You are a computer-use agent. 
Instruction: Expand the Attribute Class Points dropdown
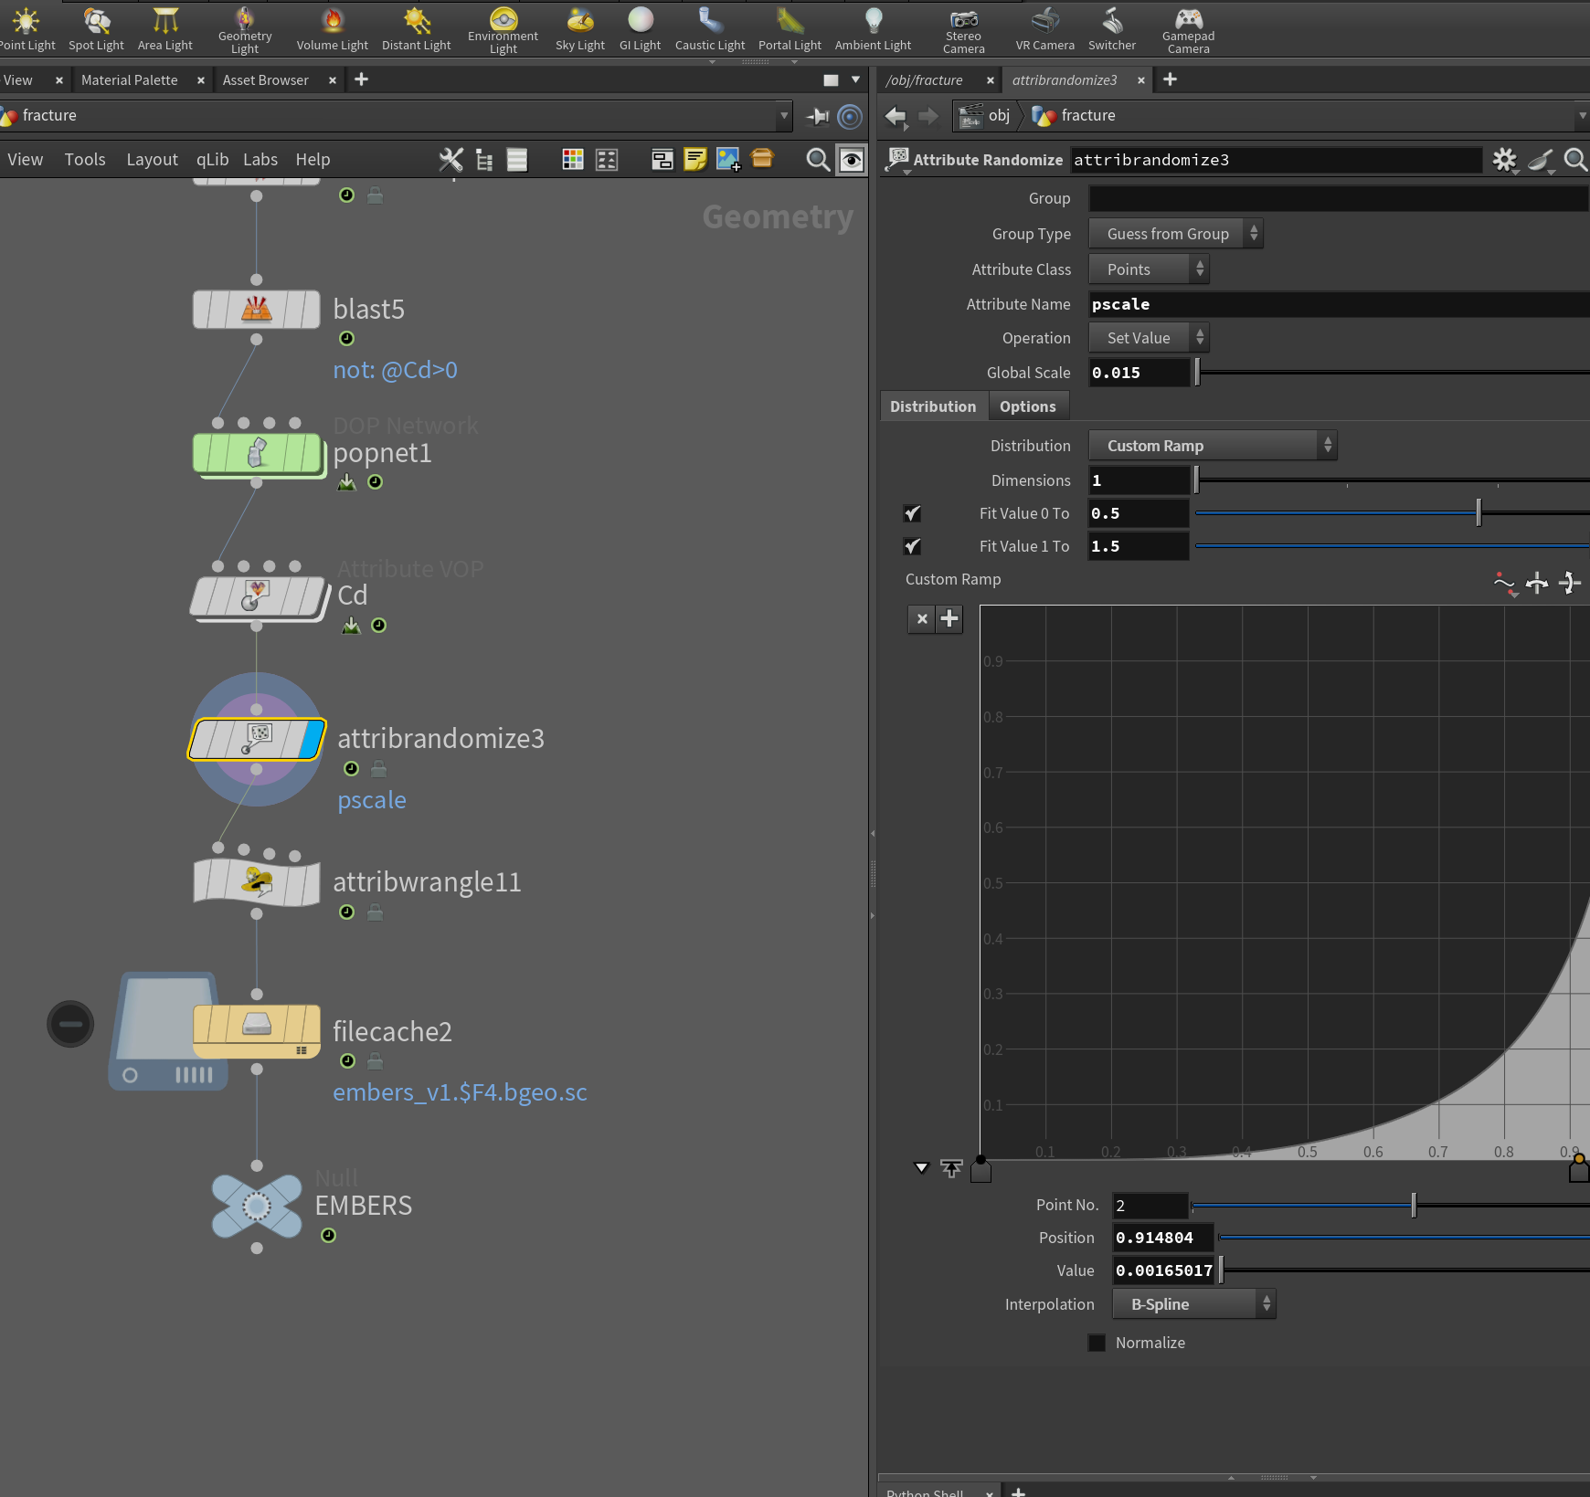[1149, 269]
